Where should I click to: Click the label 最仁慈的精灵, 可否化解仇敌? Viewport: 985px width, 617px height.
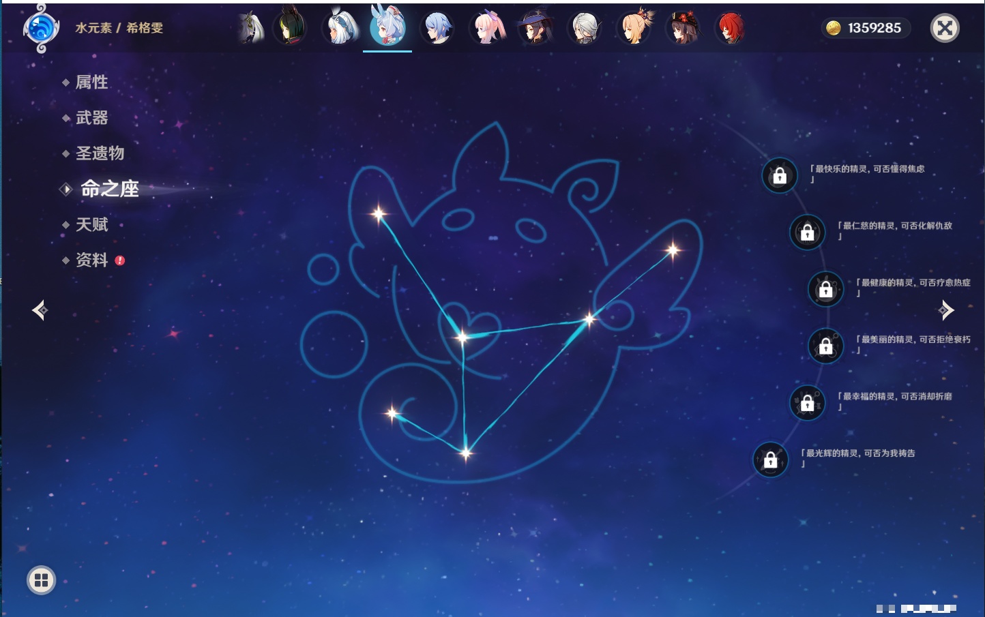895,230
